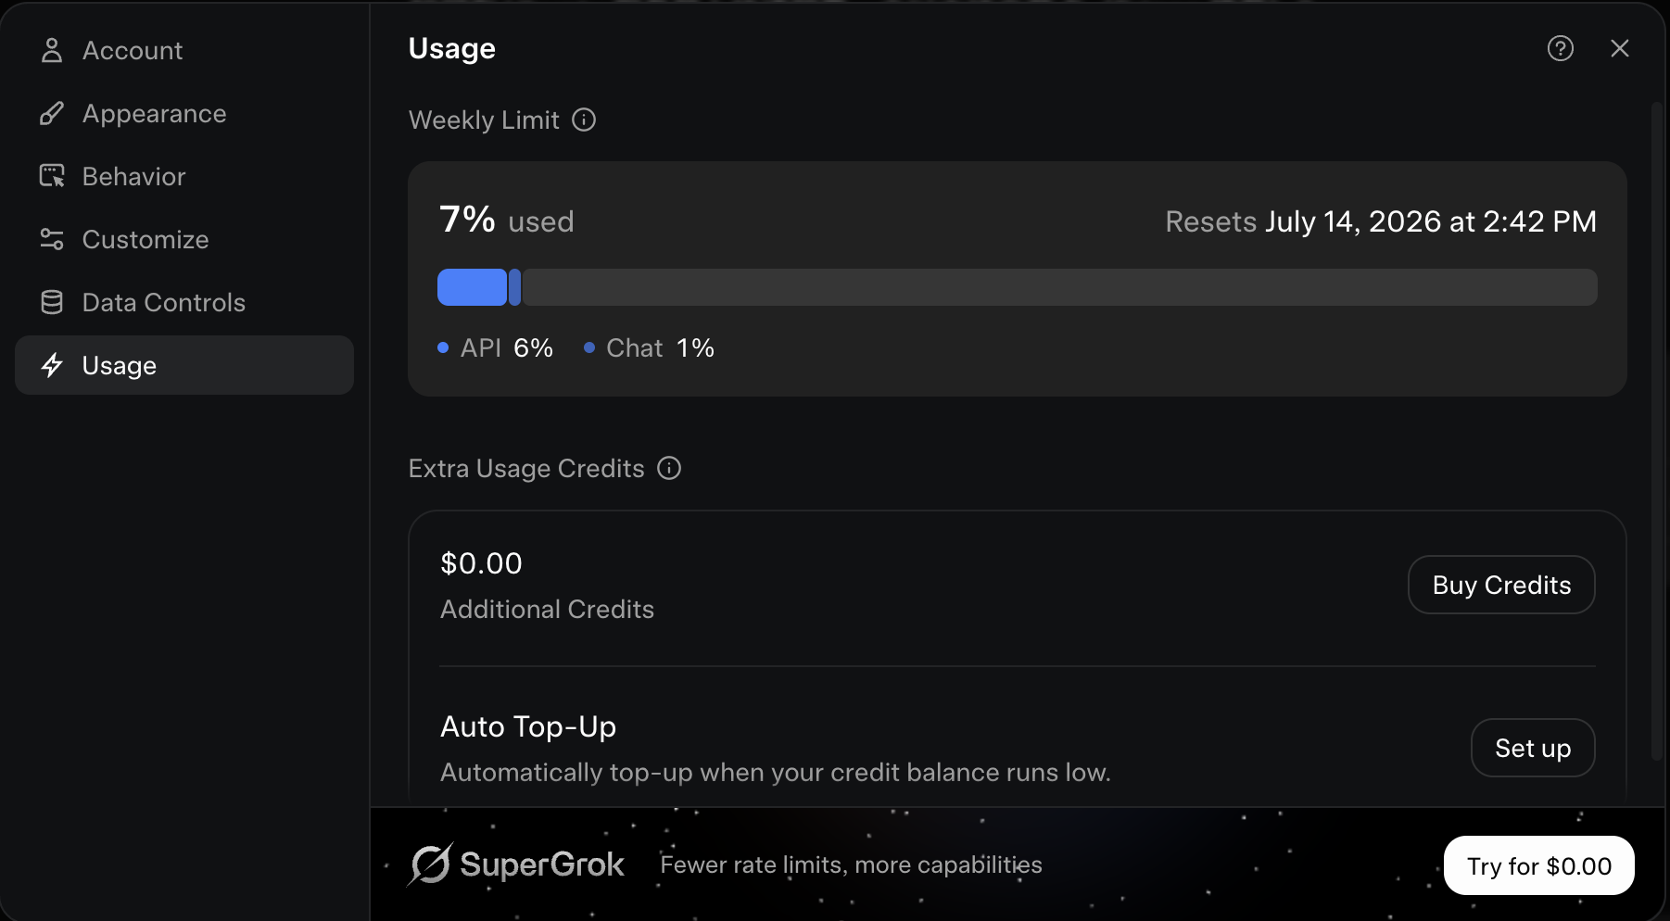Click the Appearance paintbrush icon
Screen dimensions: 1670x921
pos(52,113)
